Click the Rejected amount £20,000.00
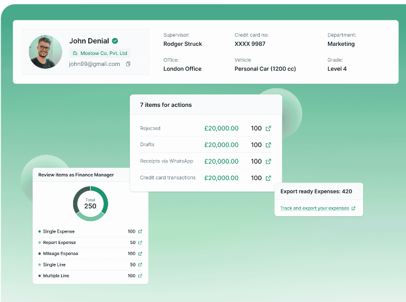This screenshot has width=406, height=302. pyautogui.click(x=221, y=129)
